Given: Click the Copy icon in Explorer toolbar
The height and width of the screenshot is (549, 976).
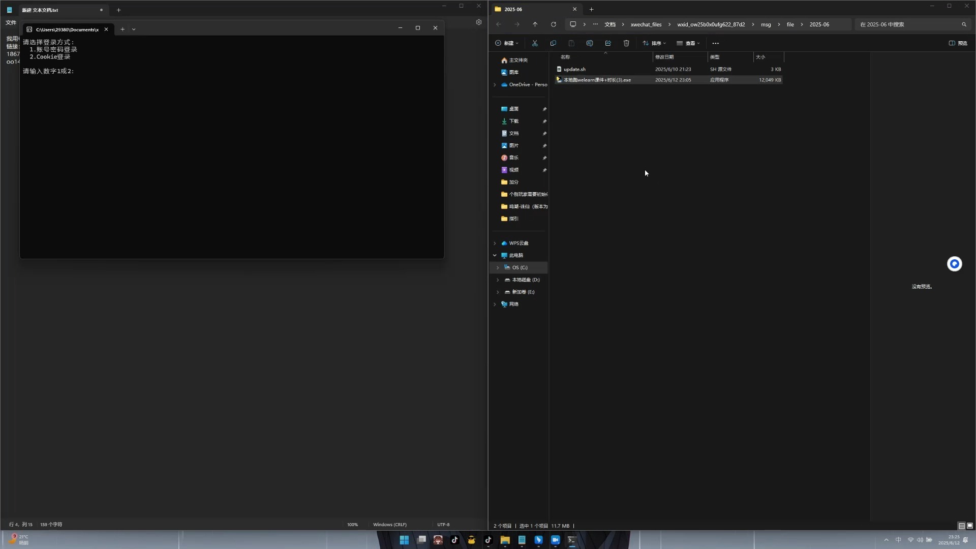Looking at the screenshot, I should pyautogui.click(x=553, y=43).
